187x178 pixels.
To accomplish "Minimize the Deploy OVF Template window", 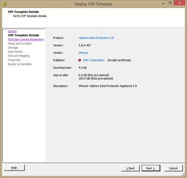I will 163,3.
